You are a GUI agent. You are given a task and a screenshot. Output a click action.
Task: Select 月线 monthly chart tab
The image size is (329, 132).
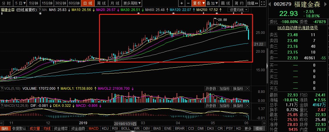pos(115,3)
